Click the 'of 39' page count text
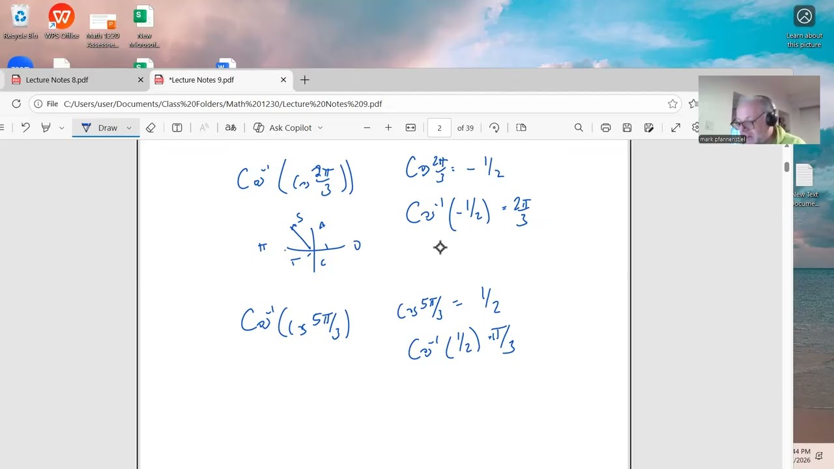 [x=465, y=128]
